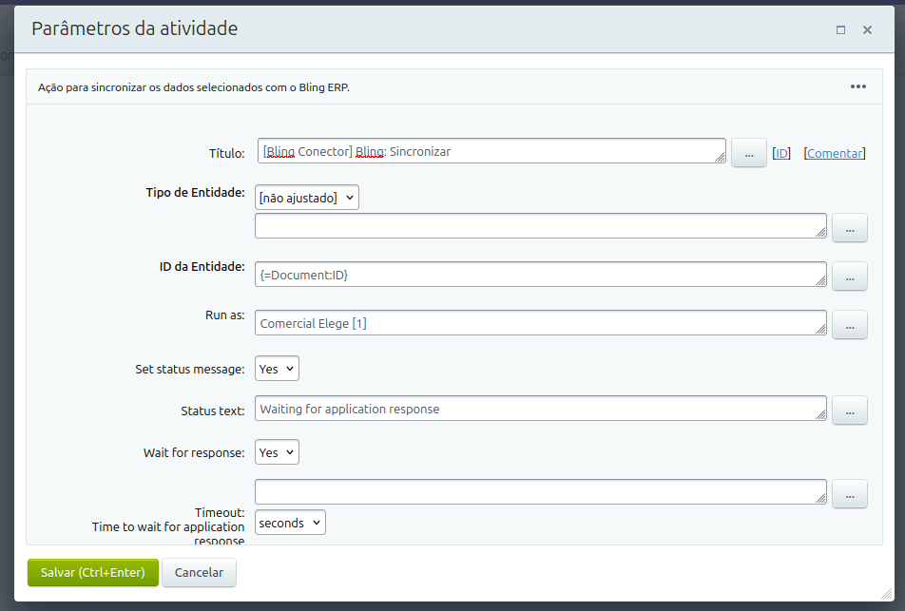Change the Wait for response dropdown
The width and height of the screenshot is (905, 611).
pos(277,452)
